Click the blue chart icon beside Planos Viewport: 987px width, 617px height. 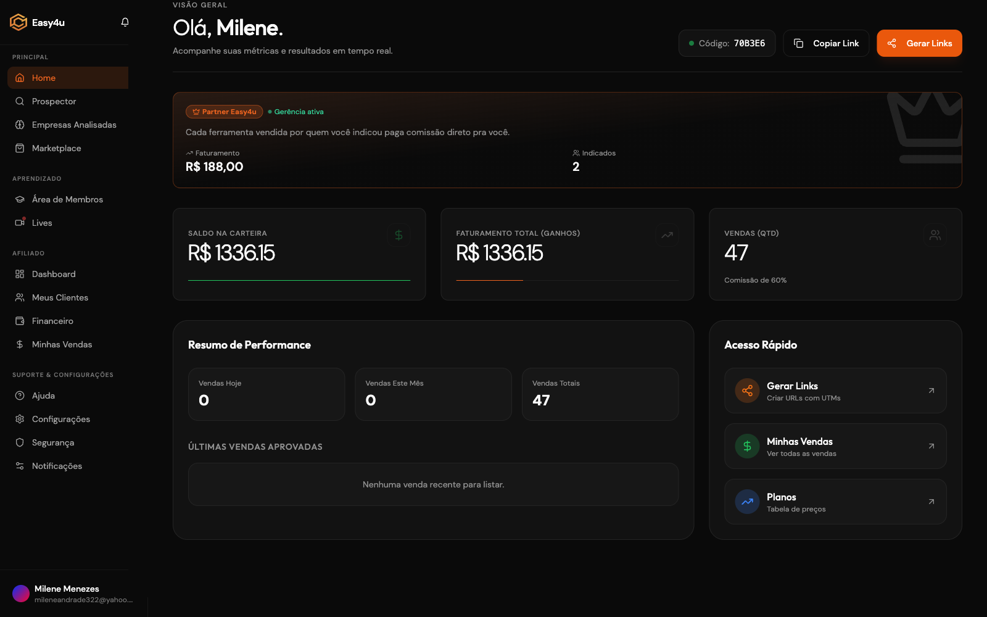[x=747, y=502]
